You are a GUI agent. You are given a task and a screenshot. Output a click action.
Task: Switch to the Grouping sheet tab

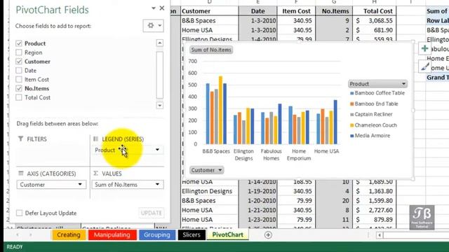tap(157, 235)
